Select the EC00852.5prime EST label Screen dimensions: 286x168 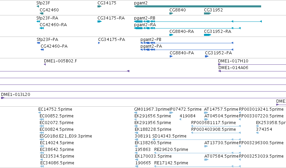click(x=56, y=116)
